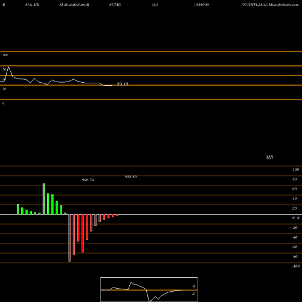Click the -20 label on the MR axis
This screenshot has height=302, width=302.
click(295, 228)
